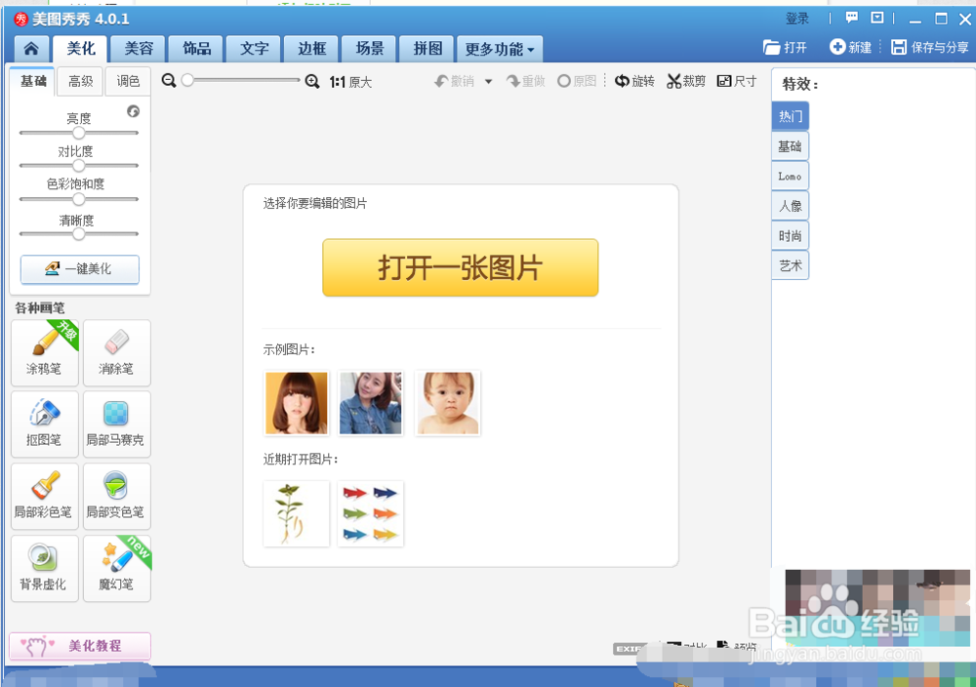976x687 pixels.
Task: Select the 背景虚化 background blur tool
Action: pos(45,568)
